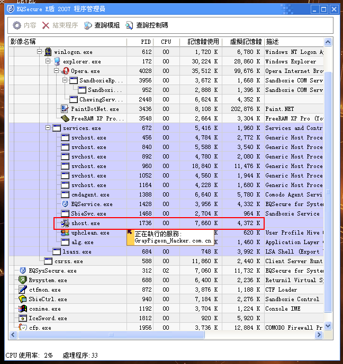This screenshot has width=343, height=364.
Task: Click memory value 30,224 K
Action: pyautogui.click(x=205, y=61)
